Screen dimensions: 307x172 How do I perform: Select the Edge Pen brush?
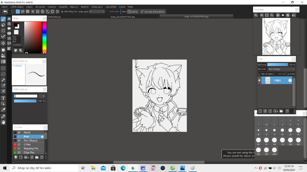(x=28, y=153)
